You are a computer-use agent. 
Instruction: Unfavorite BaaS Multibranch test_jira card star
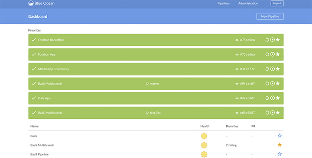[278, 113]
